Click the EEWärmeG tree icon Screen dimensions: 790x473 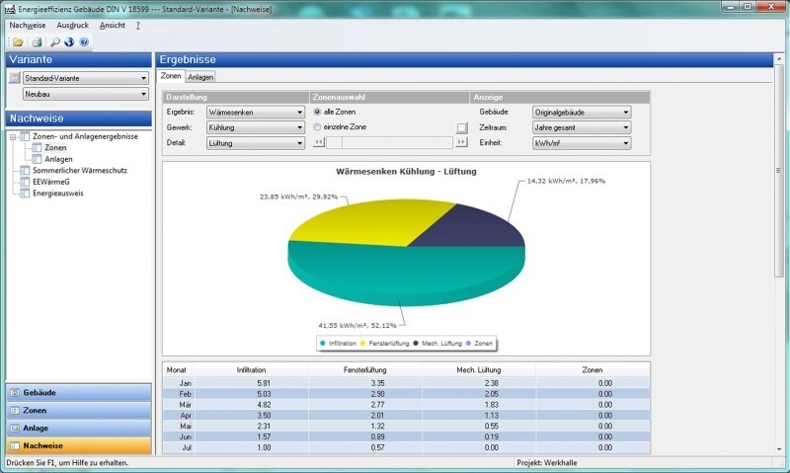[25, 182]
